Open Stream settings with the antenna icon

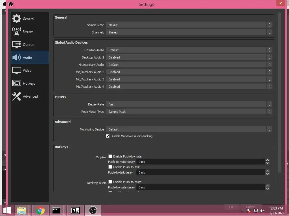point(16,31)
